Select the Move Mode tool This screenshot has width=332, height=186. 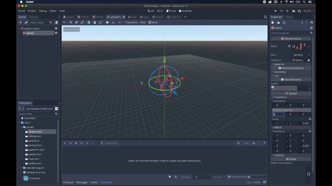[x=71, y=22]
